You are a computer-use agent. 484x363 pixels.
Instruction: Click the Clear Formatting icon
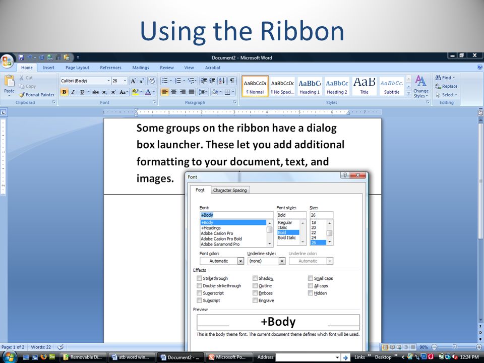pos(152,81)
